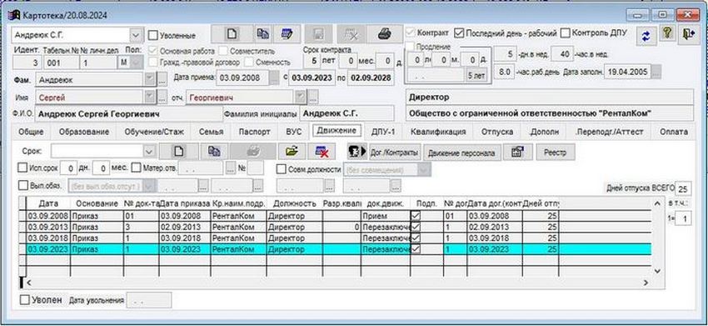Click the calendar button next to Дата заполн.
Viewport: 708px width, 326px height.
pyautogui.click(x=656, y=72)
